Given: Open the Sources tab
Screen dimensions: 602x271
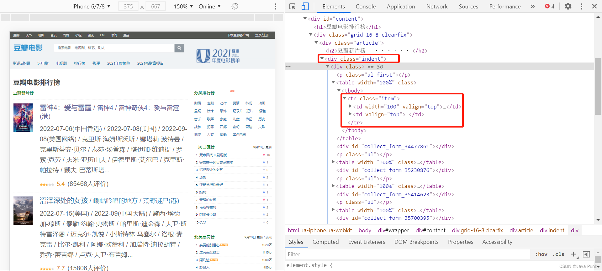Looking at the screenshot, I should tap(468, 6).
